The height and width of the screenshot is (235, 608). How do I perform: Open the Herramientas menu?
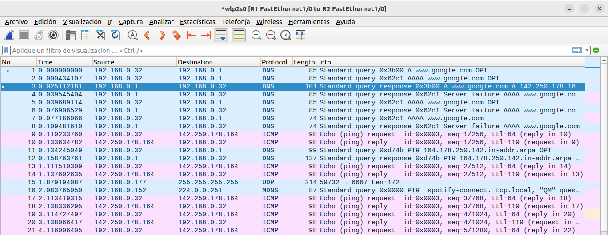pyautogui.click(x=309, y=21)
